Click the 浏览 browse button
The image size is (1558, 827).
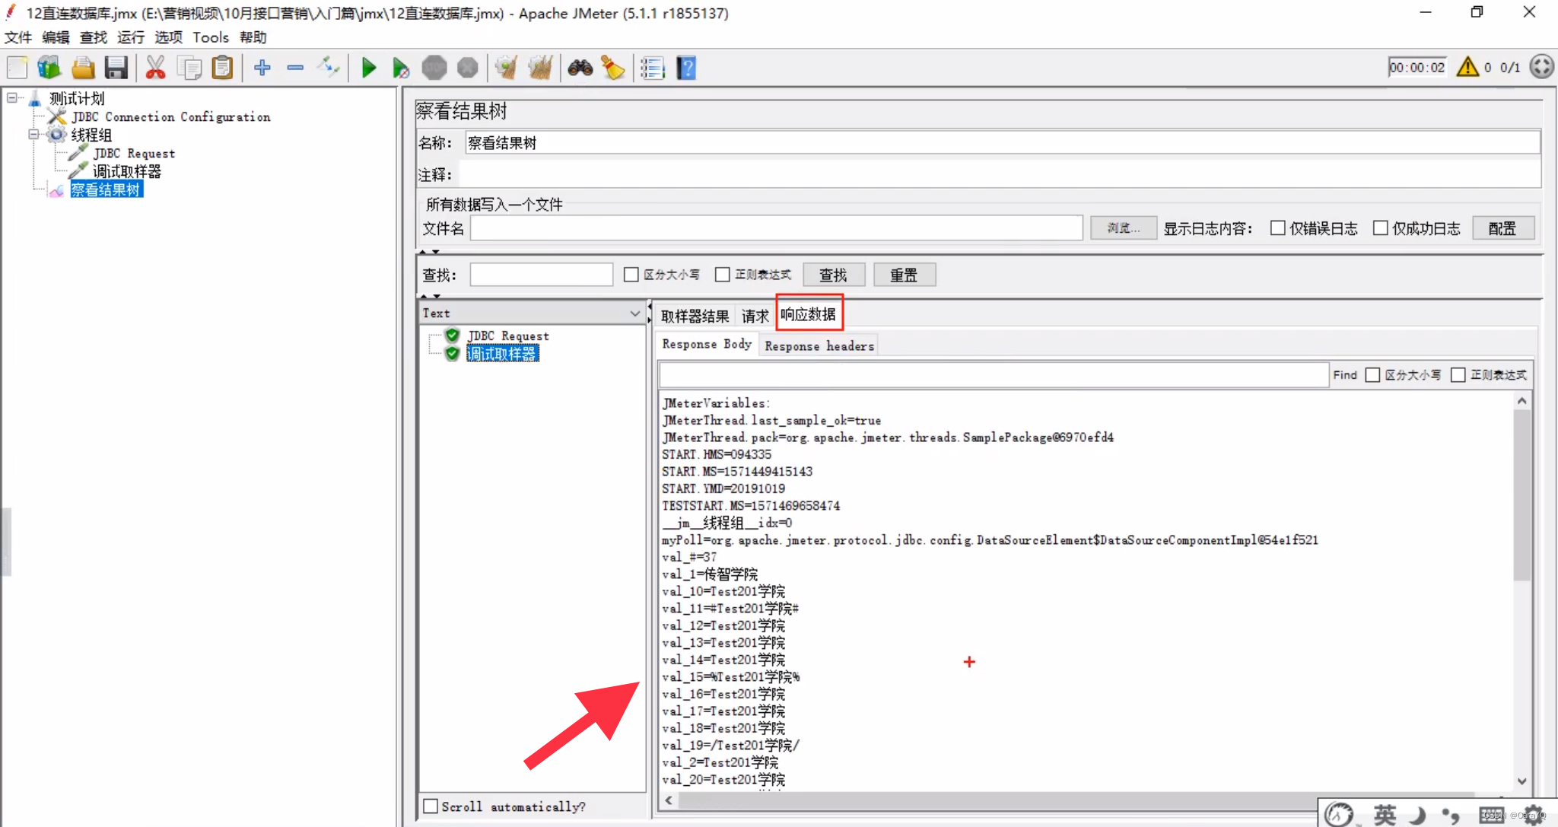(1123, 228)
